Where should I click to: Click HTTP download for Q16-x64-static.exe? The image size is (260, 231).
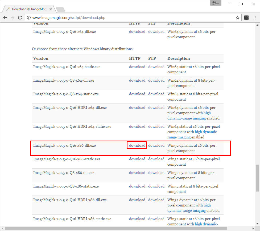137,67
